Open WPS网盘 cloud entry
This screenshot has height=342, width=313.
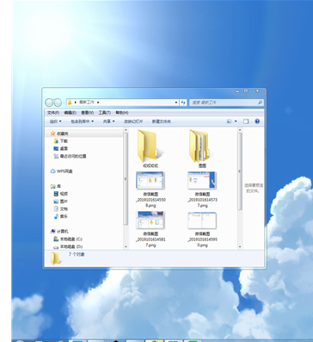pyautogui.click(x=62, y=171)
